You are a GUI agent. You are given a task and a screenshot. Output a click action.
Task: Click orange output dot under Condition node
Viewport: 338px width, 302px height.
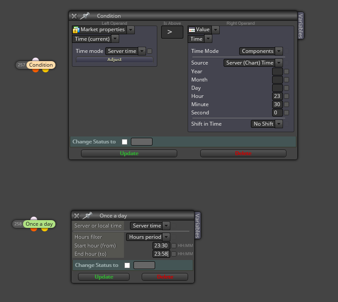point(36,70)
